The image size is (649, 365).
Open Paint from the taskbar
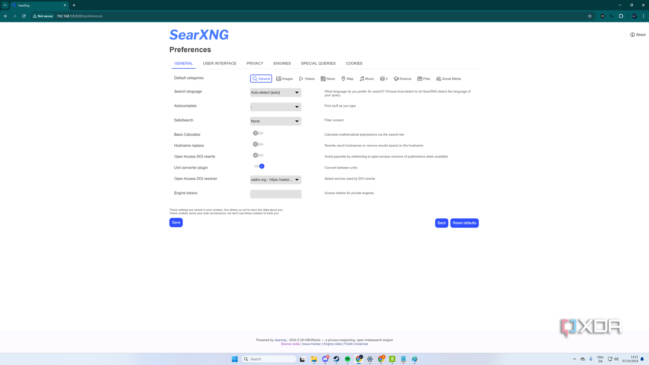(414, 359)
